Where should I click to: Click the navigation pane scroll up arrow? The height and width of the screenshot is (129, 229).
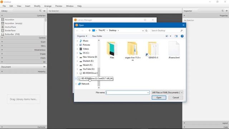point(99,40)
